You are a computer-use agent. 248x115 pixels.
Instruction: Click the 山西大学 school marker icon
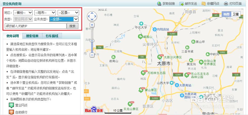coord(172,83)
